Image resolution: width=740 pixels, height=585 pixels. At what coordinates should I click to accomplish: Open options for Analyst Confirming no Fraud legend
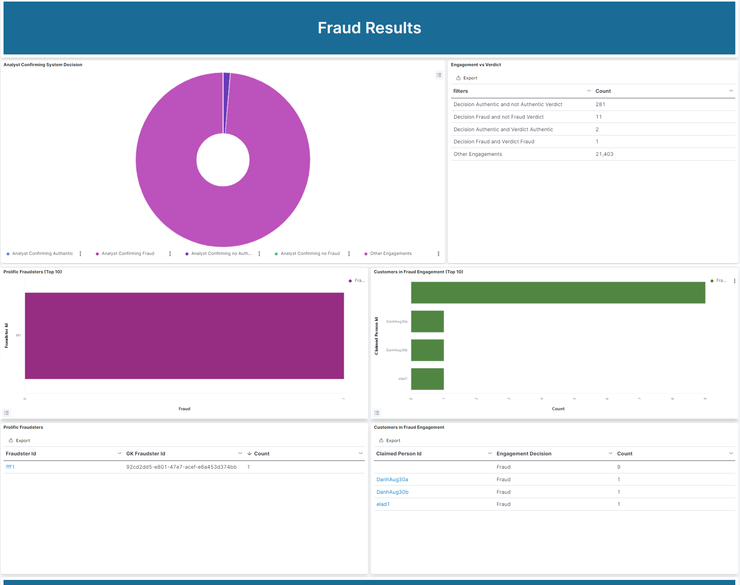point(349,254)
